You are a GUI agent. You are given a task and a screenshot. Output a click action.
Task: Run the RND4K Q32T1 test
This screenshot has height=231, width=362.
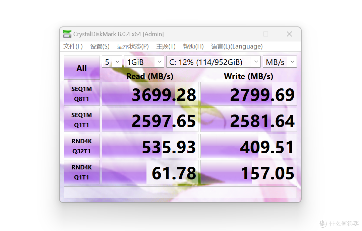pyautogui.click(x=82, y=146)
